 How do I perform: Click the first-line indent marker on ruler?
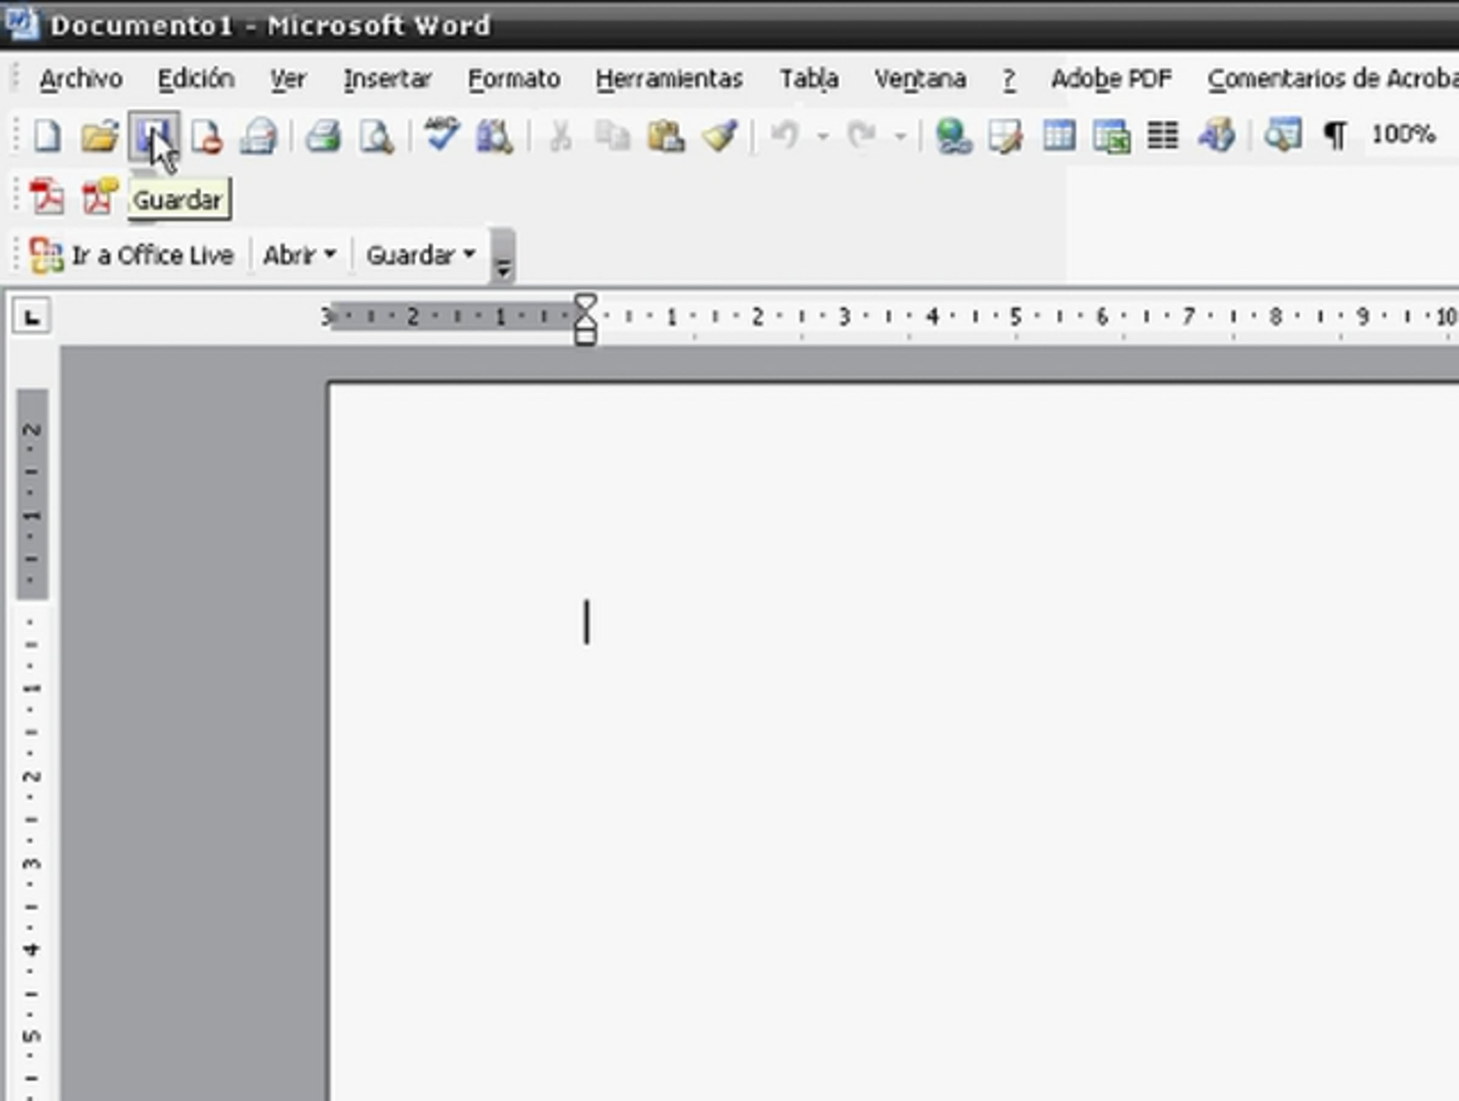[x=585, y=302]
